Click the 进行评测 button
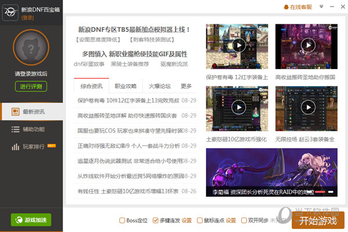The width and height of the screenshot is (348, 232). (31, 86)
